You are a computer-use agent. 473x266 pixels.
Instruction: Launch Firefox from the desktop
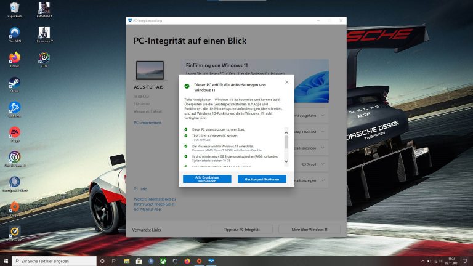pos(14,58)
